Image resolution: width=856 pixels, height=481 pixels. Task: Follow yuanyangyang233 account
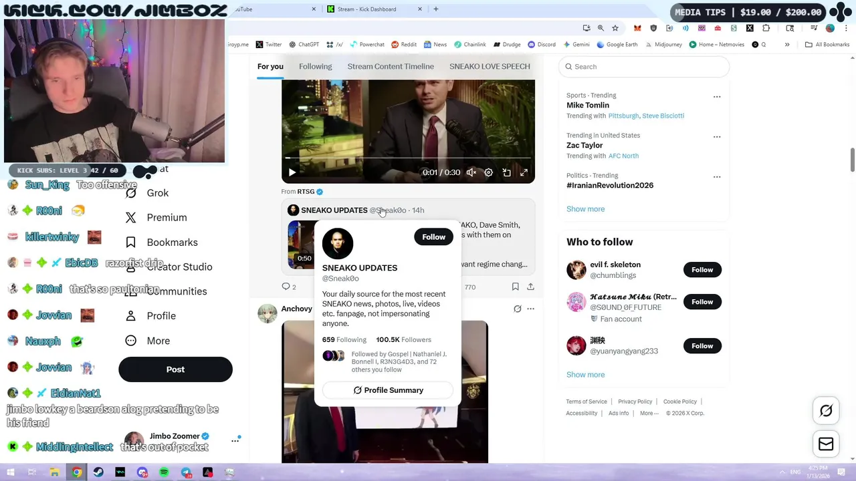702,346
